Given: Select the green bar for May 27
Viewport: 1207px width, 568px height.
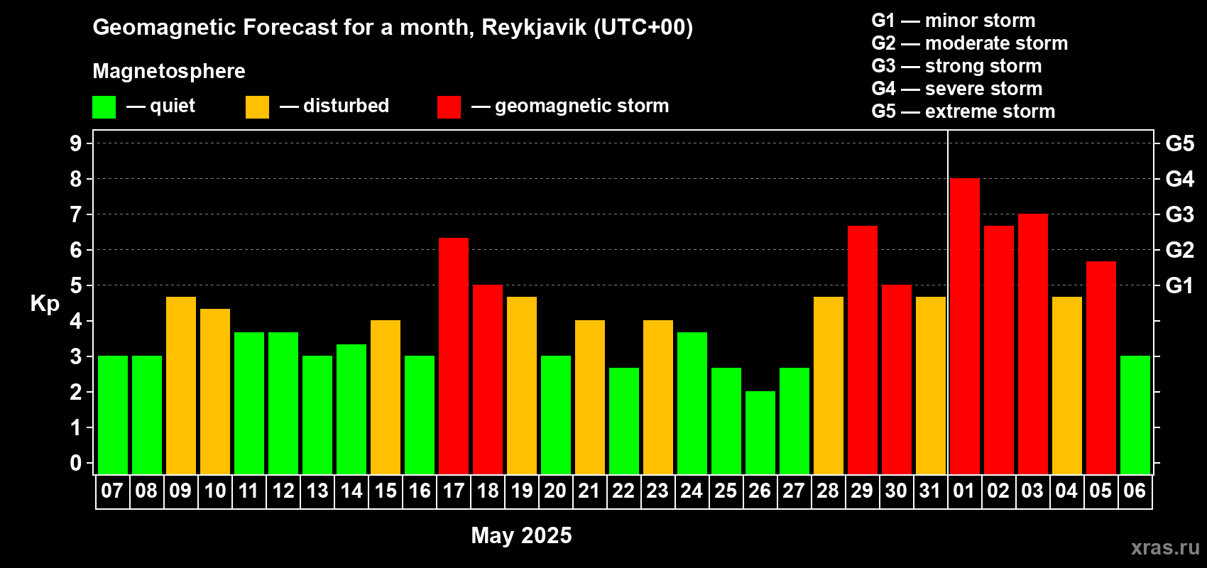Looking at the screenshot, I should tap(794, 421).
